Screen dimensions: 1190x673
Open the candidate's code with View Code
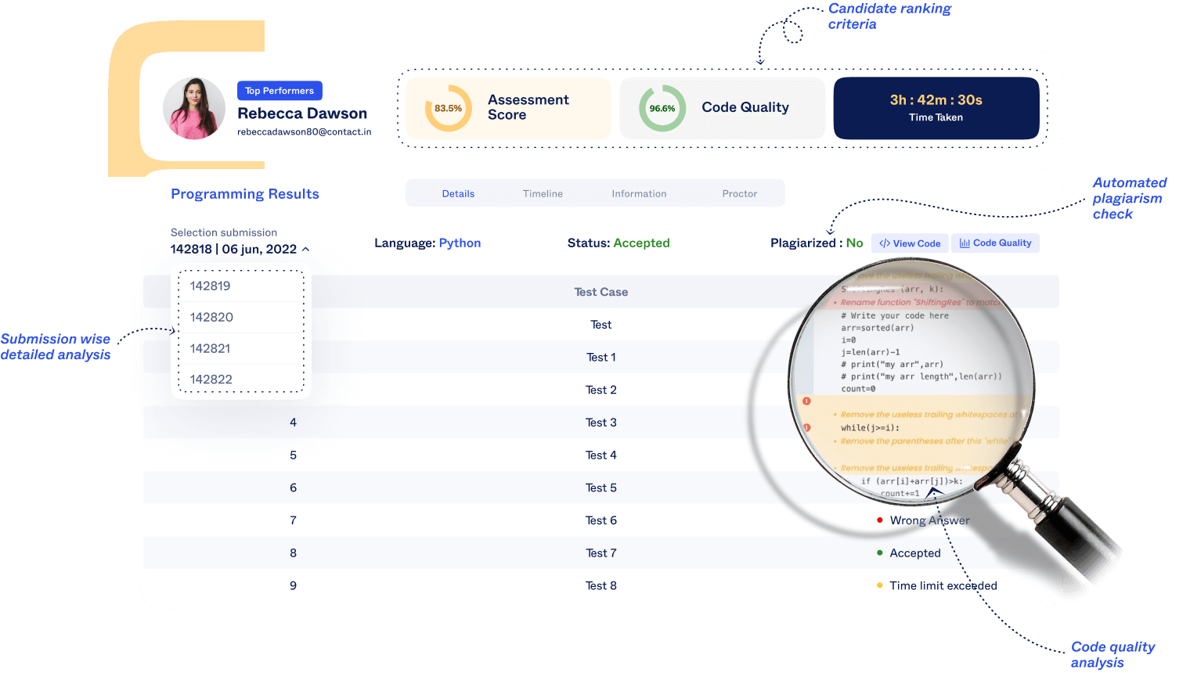tap(910, 243)
